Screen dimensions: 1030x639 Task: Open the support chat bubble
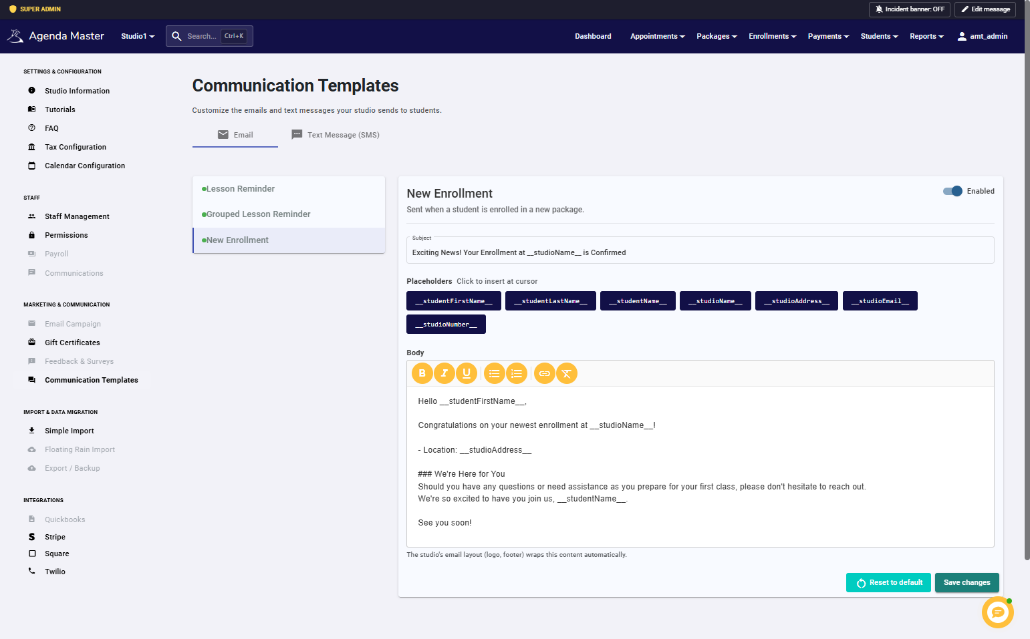tap(998, 612)
